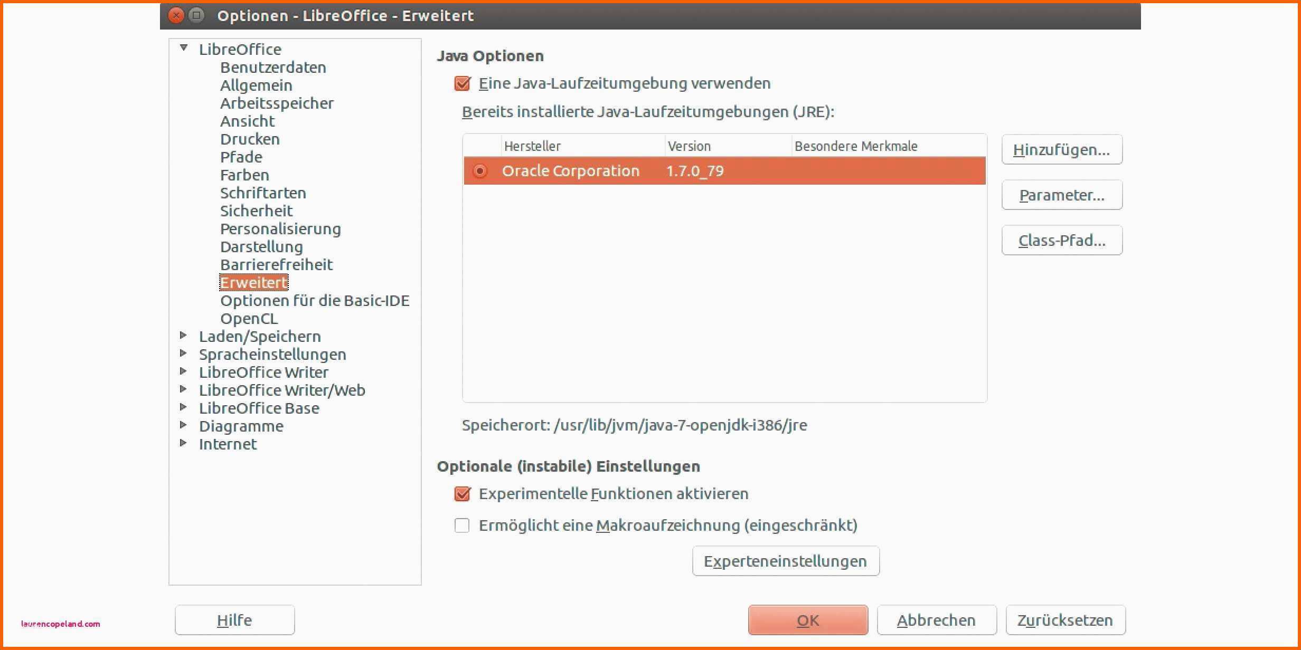Expand the Laden/Speichern node

click(x=183, y=335)
